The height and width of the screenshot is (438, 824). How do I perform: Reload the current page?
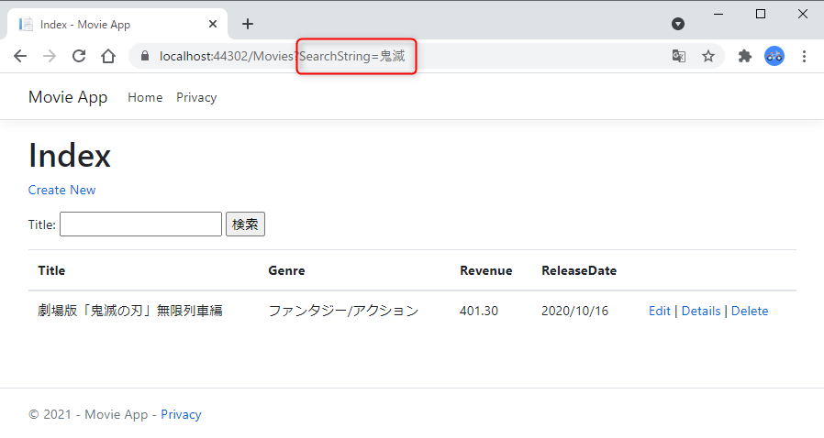[79, 56]
